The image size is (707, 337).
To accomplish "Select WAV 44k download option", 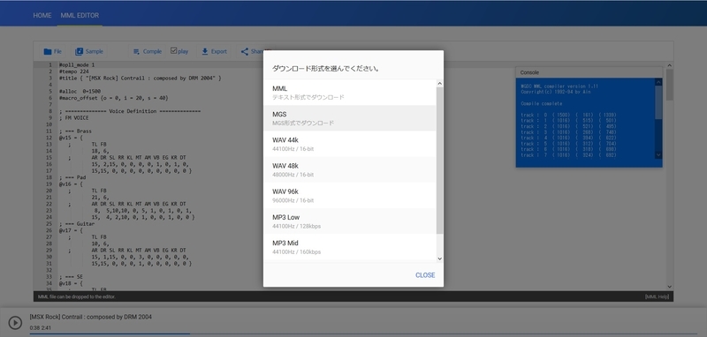I will (x=349, y=144).
